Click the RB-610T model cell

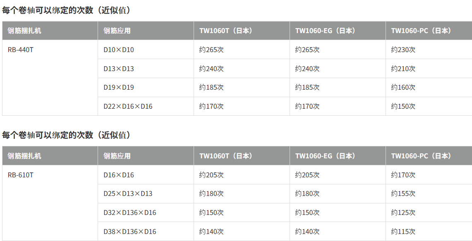point(21,175)
